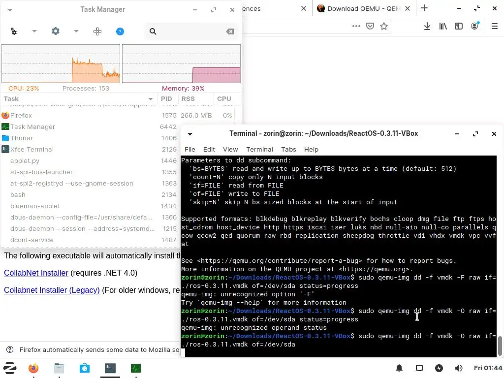The image size is (504, 378).
Task: Switch to Task Manager in the taskbar
Action: point(136,368)
